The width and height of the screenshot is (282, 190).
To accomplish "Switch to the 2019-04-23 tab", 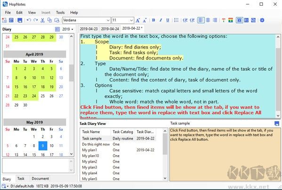I will (89, 29).
